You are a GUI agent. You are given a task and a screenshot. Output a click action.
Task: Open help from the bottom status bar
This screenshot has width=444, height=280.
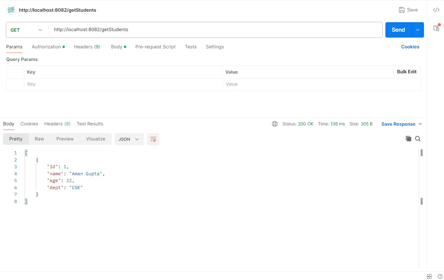(x=440, y=276)
